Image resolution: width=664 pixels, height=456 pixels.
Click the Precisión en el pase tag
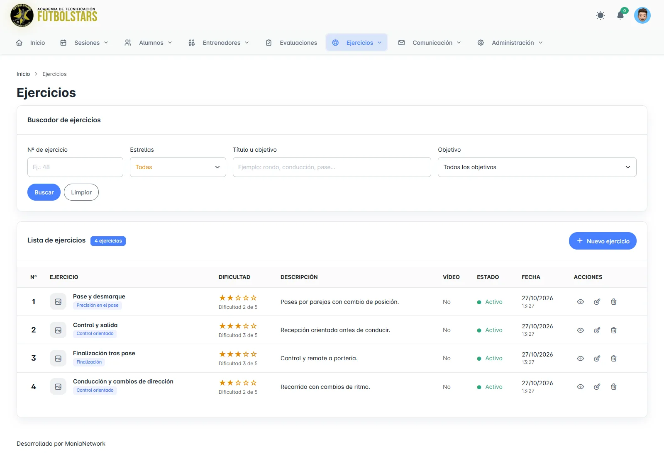click(x=98, y=306)
